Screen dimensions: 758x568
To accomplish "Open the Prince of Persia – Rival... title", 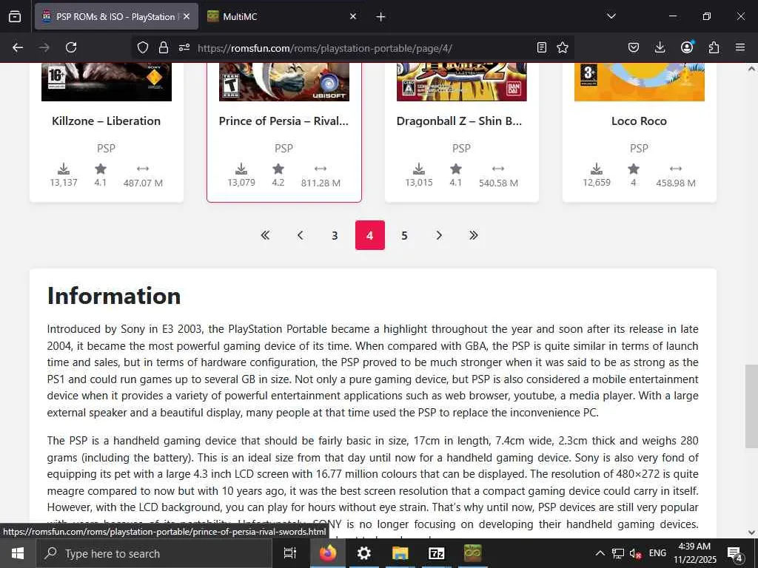I will pos(284,121).
